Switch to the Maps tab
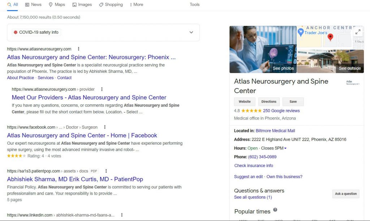The image size is (370, 221). tap(57, 4)
